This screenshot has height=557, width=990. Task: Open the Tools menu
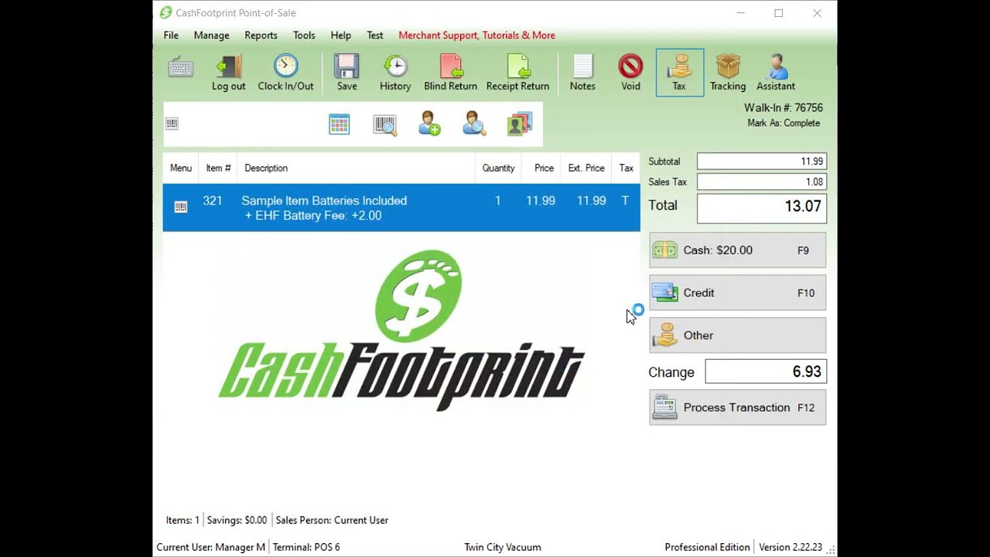click(x=304, y=35)
